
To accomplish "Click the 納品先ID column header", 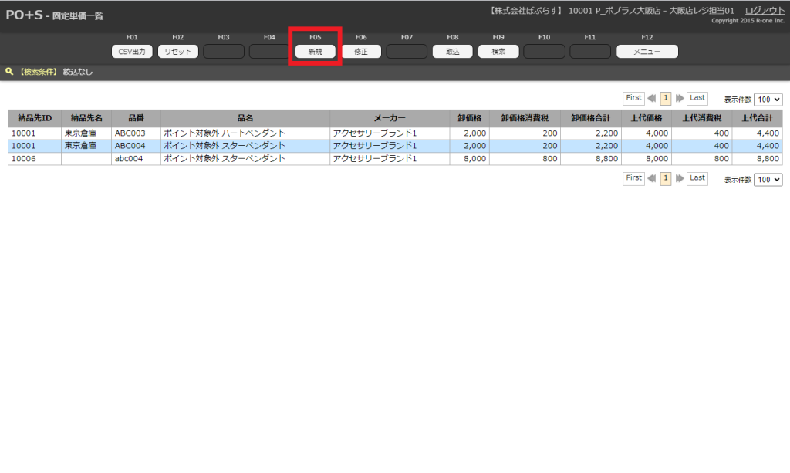I will tap(35, 118).
